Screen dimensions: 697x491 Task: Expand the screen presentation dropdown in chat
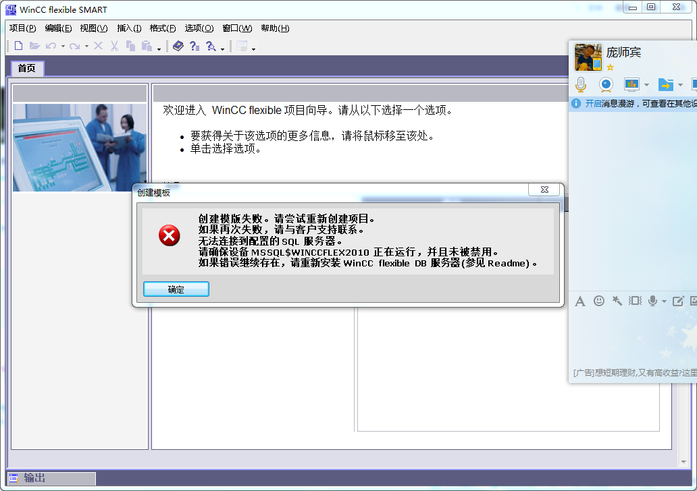click(x=646, y=85)
